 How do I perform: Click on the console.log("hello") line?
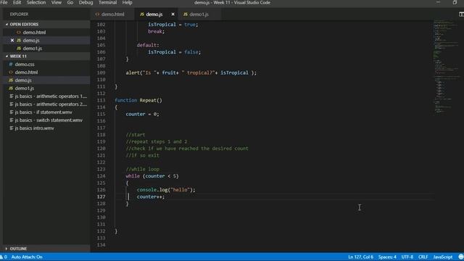(x=166, y=190)
